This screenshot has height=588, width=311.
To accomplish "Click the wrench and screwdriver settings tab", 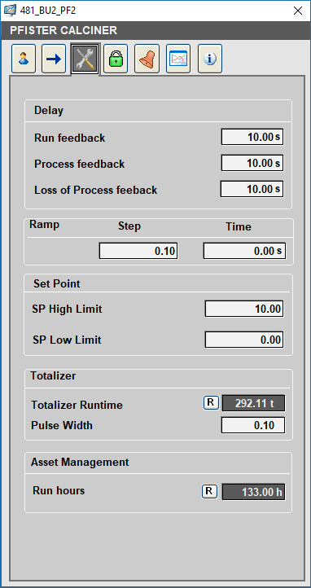I will tap(85, 59).
